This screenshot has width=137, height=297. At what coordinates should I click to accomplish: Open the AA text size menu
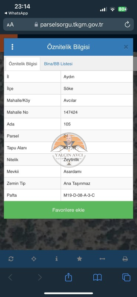pos(10,25)
